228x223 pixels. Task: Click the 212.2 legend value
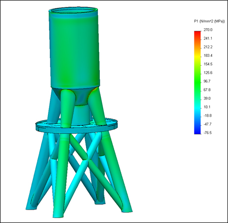tap(208, 47)
